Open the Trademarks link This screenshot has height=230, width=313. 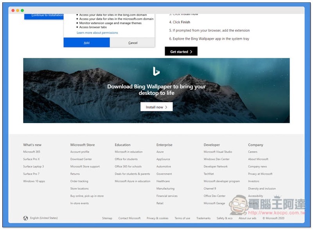203,218
